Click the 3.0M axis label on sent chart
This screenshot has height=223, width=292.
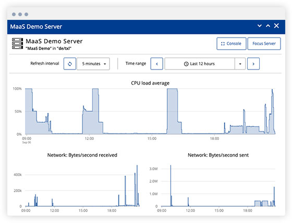tap(153, 169)
